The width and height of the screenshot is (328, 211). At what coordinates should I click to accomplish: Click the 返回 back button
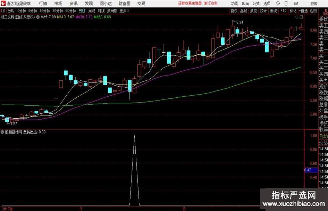pyautogui.click(x=313, y=11)
